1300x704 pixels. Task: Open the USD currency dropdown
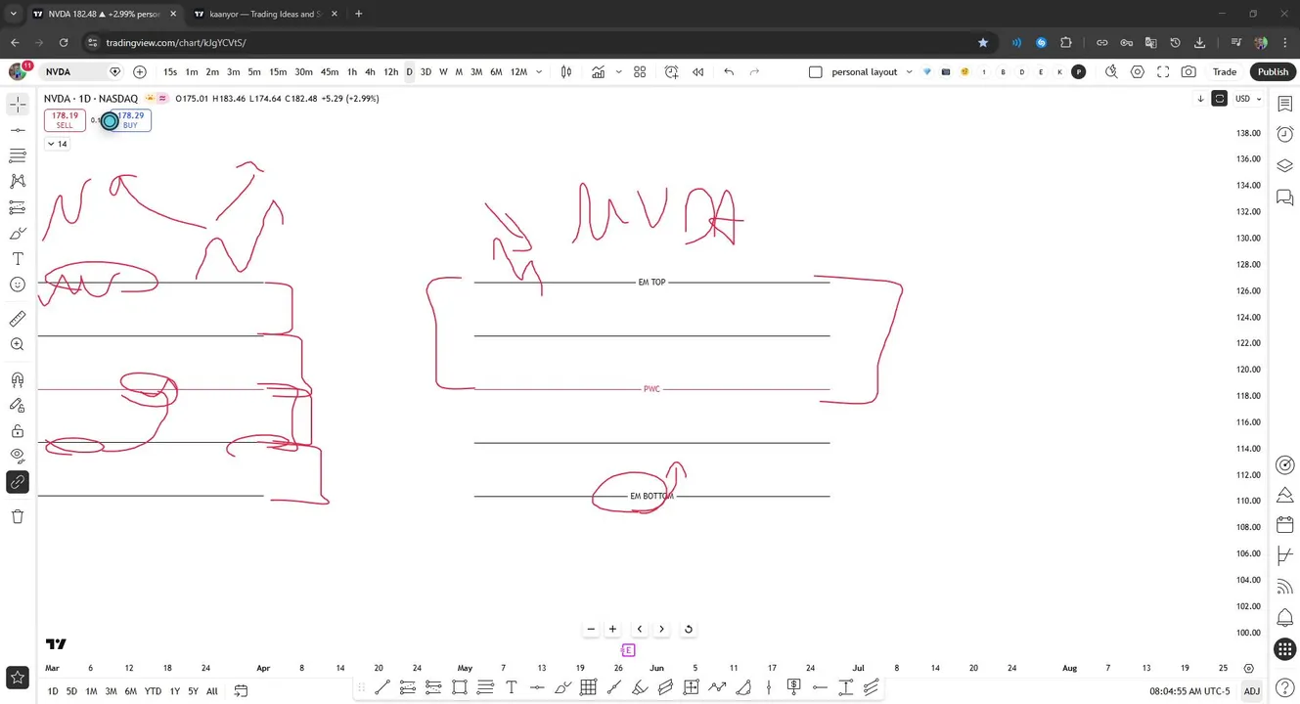point(1247,99)
